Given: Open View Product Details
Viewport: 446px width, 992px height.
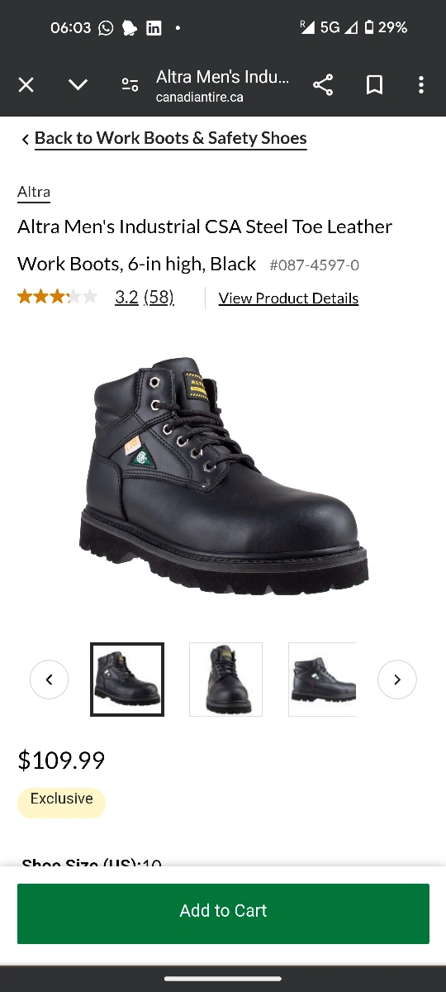Looking at the screenshot, I should (x=288, y=298).
